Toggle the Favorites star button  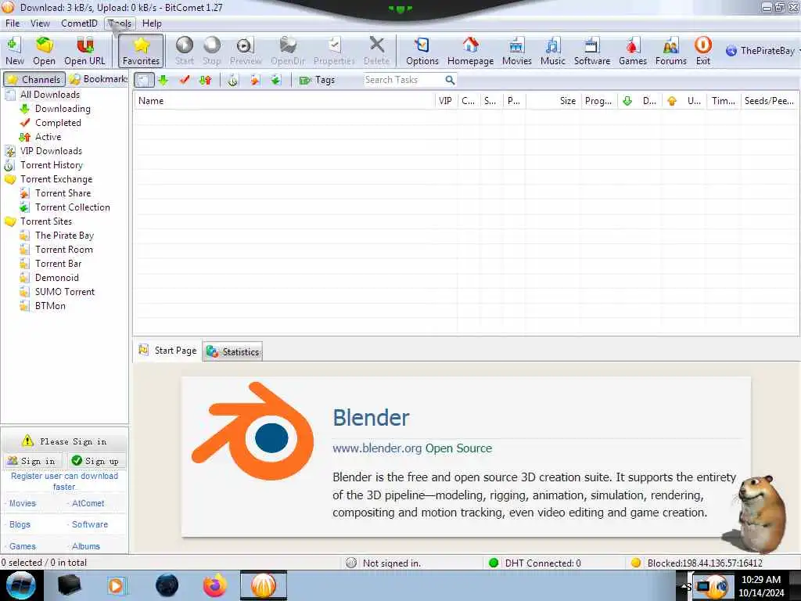point(141,51)
